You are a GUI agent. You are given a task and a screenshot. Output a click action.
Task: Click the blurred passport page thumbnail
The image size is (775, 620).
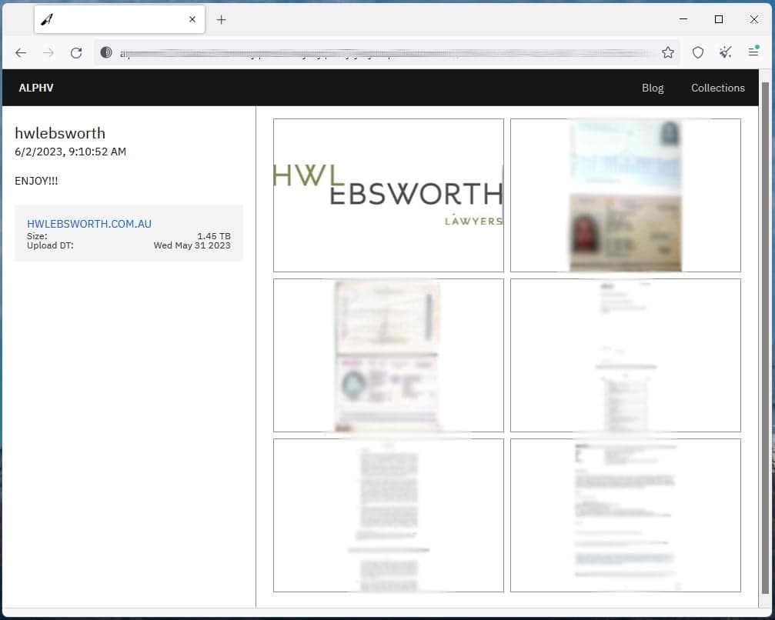[x=388, y=355]
